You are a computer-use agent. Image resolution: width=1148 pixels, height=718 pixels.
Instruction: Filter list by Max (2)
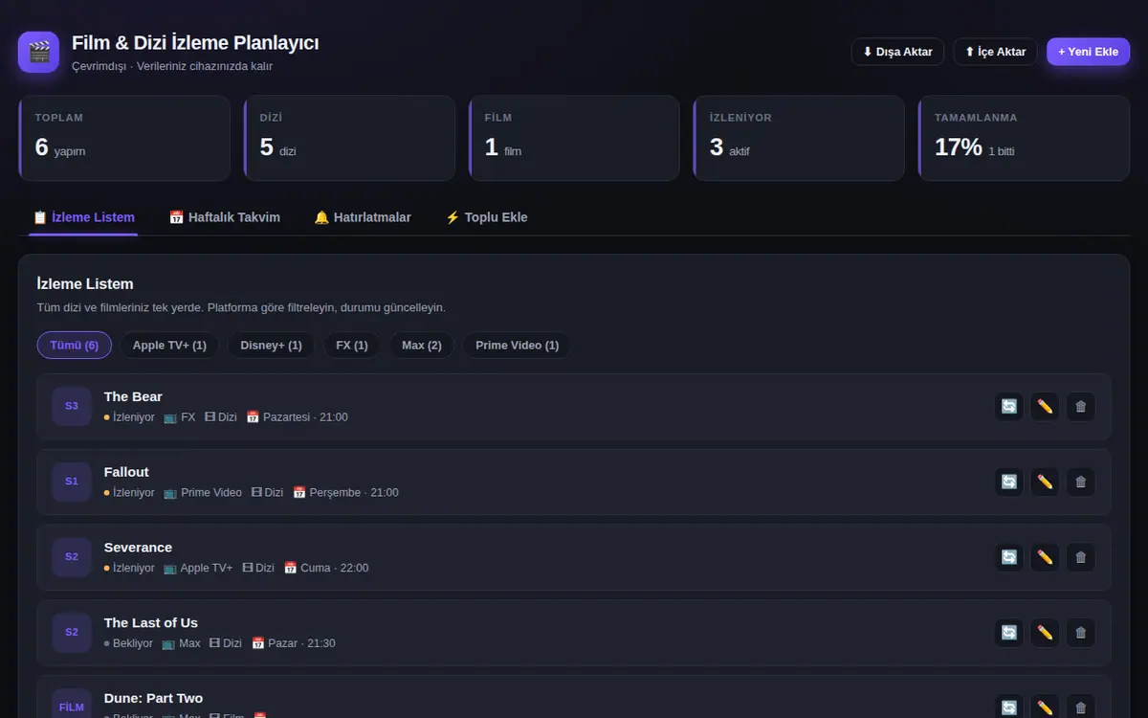tap(422, 345)
